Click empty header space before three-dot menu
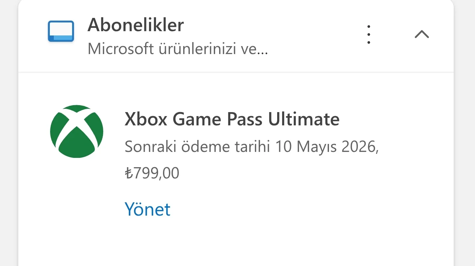The height and width of the screenshot is (266, 475). [x=315, y=35]
